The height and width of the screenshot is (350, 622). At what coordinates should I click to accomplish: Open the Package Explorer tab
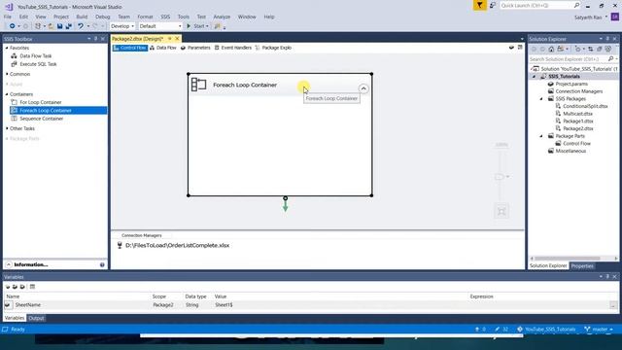273,48
